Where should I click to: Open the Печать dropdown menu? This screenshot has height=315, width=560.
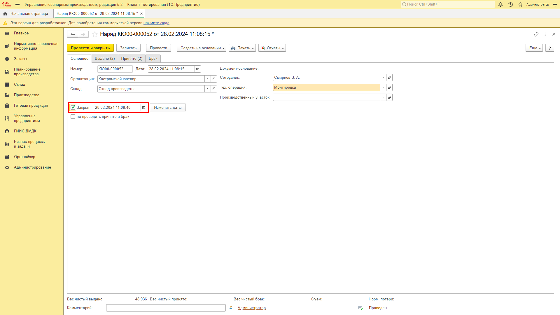tap(242, 48)
